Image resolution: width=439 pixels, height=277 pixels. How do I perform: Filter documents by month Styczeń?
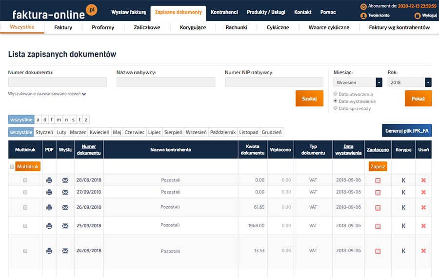[x=44, y=132]
